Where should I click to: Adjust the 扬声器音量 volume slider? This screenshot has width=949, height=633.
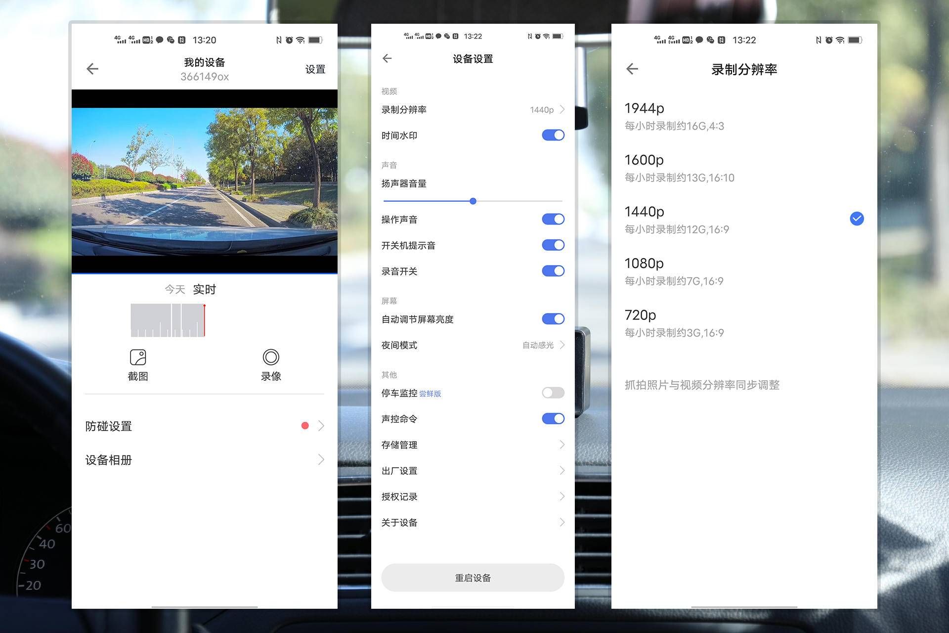tap(473, 201)
